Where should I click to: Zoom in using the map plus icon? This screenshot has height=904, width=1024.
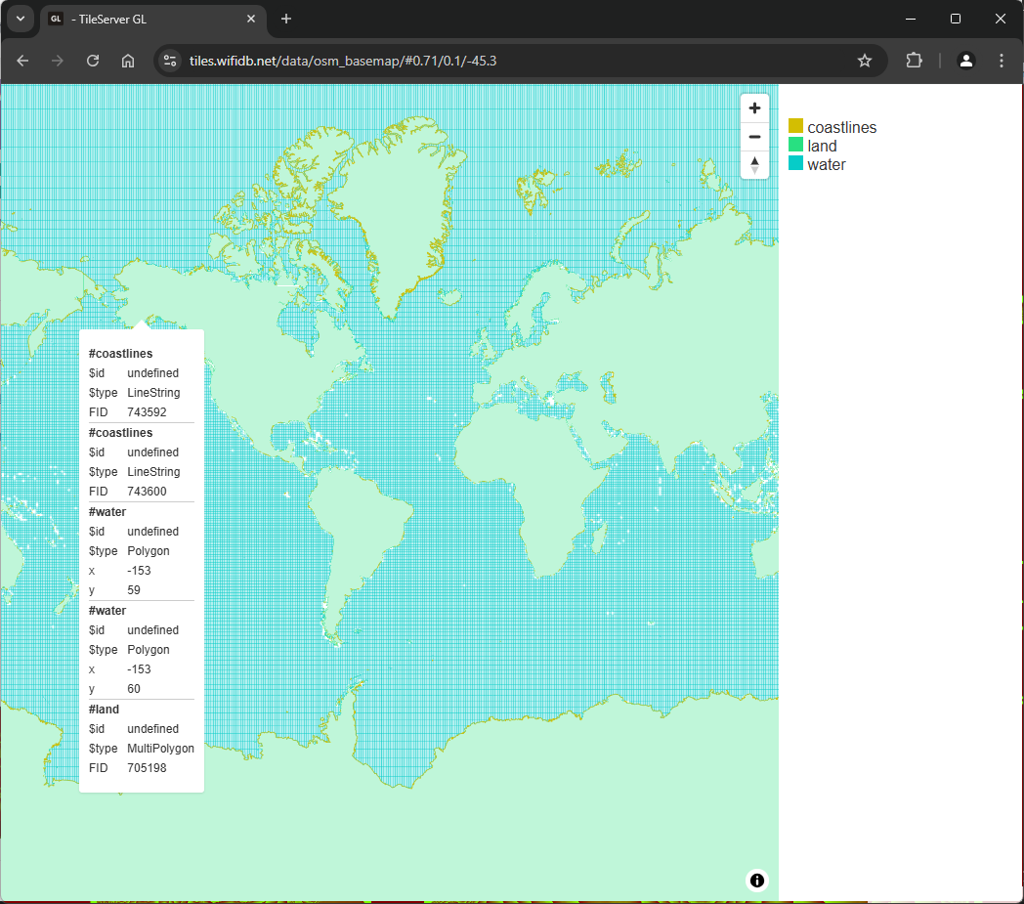(x=753, y=108)
